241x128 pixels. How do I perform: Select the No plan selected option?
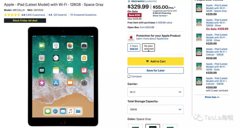[x=148, y=47]
